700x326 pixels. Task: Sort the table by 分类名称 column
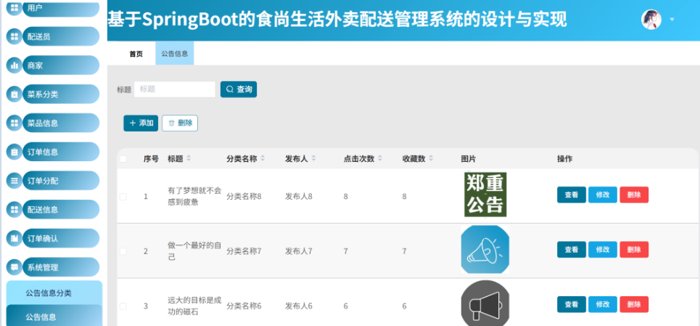coord(263,158)
